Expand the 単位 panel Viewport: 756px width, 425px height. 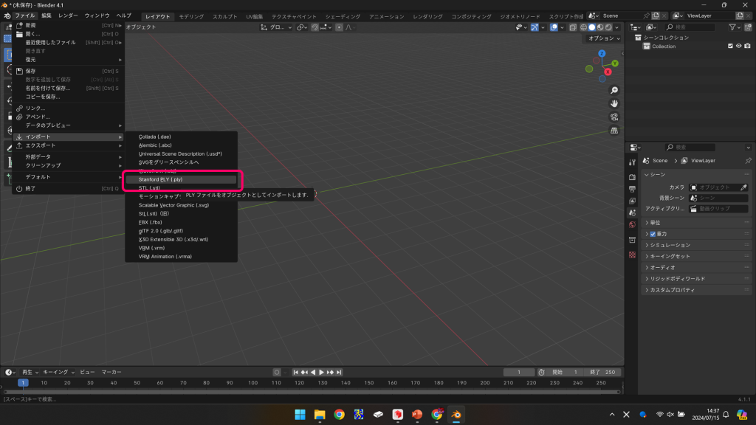pyautogui.click(x=695, y=223)
